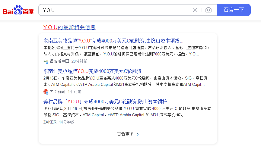Click the Baidu logo
The height and width of the screenshot is (147, 261).
point(18,10)
